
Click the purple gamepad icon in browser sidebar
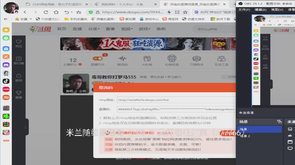6,65
